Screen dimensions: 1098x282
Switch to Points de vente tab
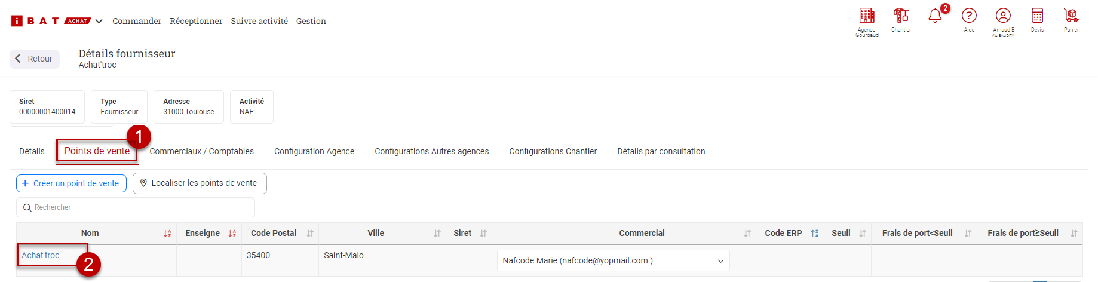[x=97, y=151]
